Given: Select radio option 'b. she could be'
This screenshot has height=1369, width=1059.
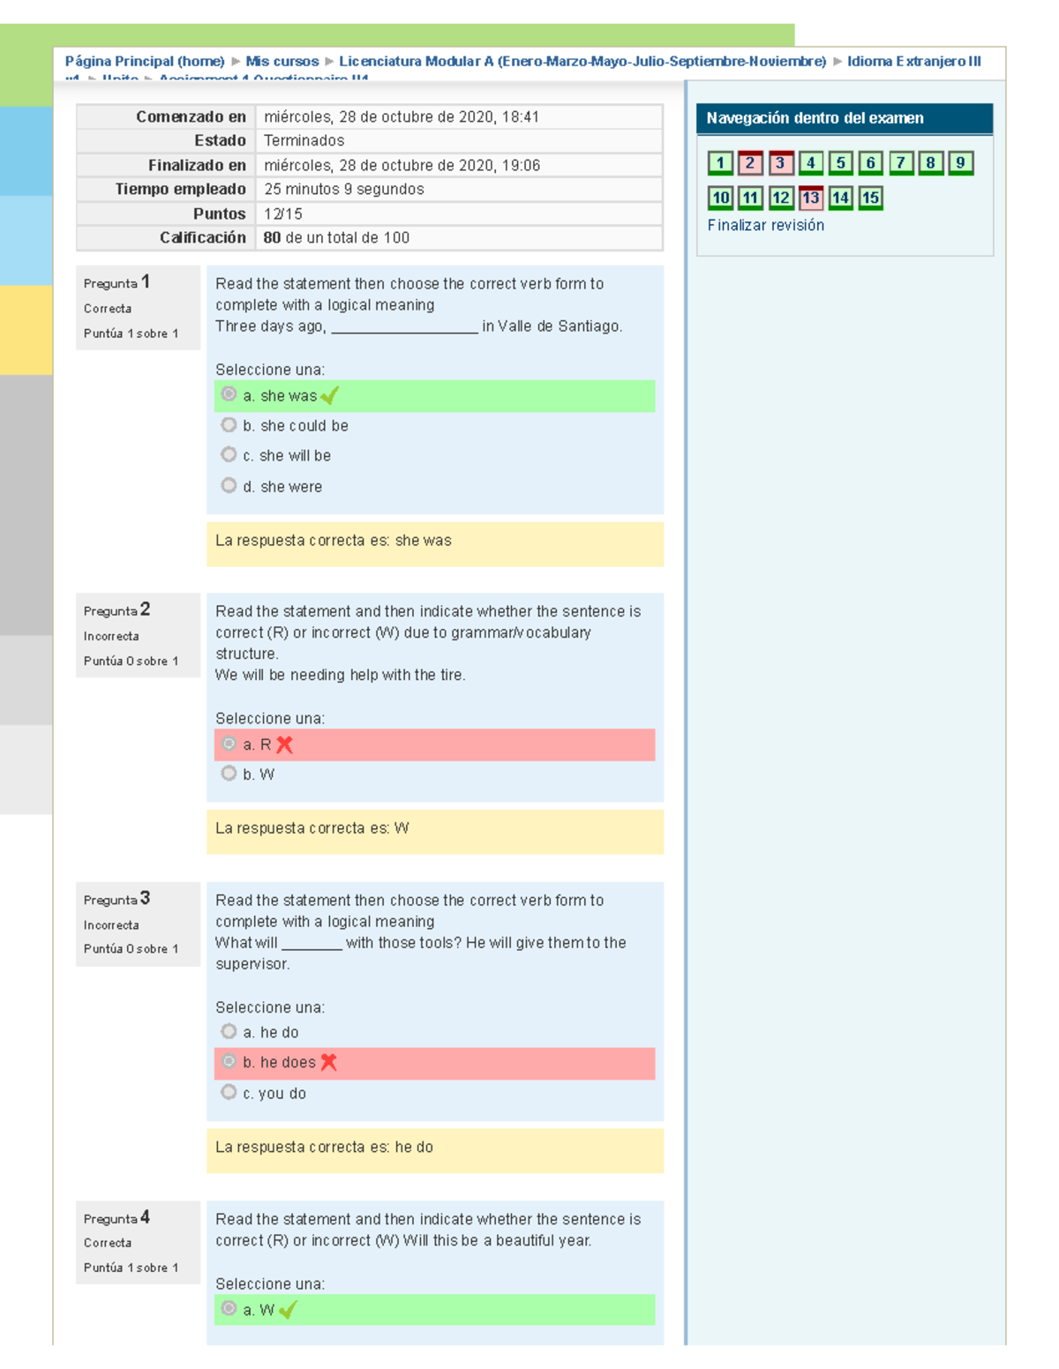Looking at the screenshot, I should tap(229, 425).
